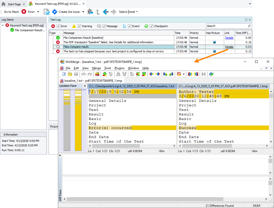Image resolution: width=274 pixels, height=208 pixels.
Task: Open a file using WinMerge's Open icon
Action: tap(70, 74)
